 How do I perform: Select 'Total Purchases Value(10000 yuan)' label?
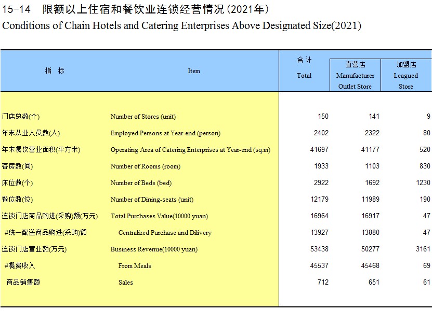click(x=159, y=216)
